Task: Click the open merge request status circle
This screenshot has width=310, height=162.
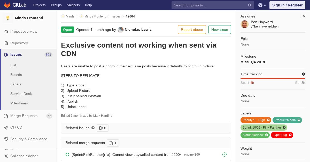Action: tap(67, 155)
